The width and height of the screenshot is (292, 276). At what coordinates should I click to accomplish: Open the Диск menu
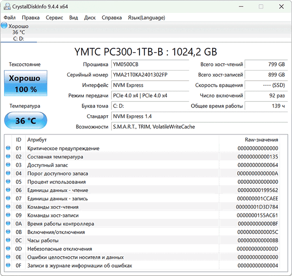click(90, 18)
